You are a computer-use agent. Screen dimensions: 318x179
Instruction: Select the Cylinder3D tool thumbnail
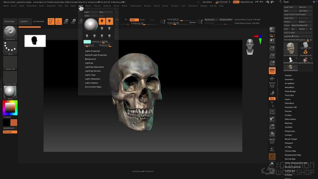[x=305, y=46]
